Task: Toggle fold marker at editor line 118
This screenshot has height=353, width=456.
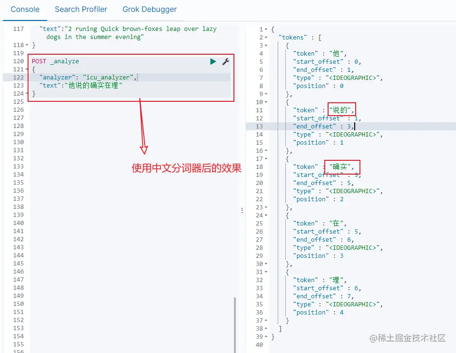Action: coord(27,45)
